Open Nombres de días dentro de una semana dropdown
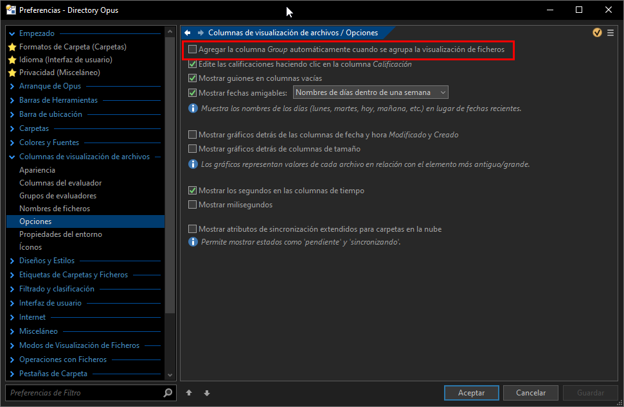 (x=371, y=92)
